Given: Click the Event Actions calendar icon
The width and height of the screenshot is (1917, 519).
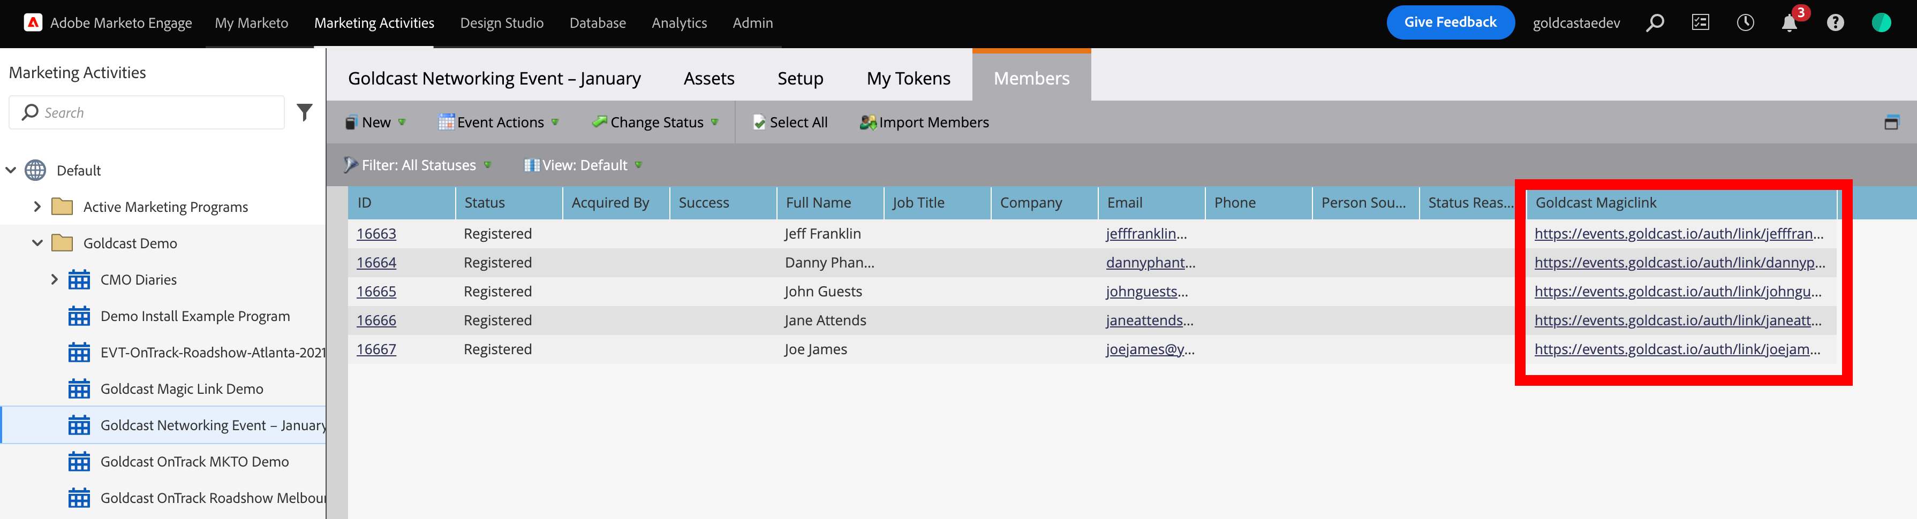Looking at the screenshot, I should [447, 123].
